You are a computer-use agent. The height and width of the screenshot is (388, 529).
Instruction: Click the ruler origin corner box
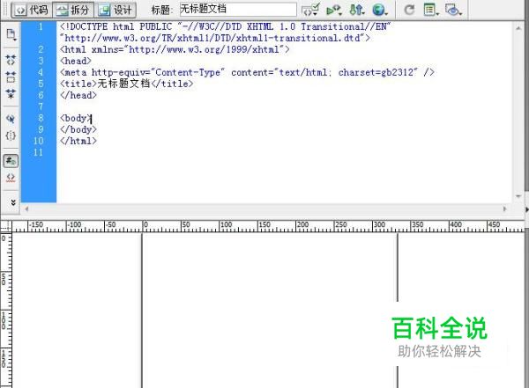coord(6,225)
